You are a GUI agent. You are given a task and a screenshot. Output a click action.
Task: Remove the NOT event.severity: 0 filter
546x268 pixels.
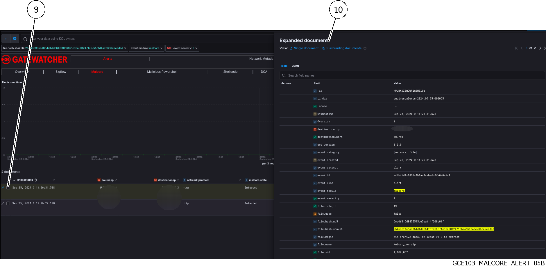(x=197, y=48)
